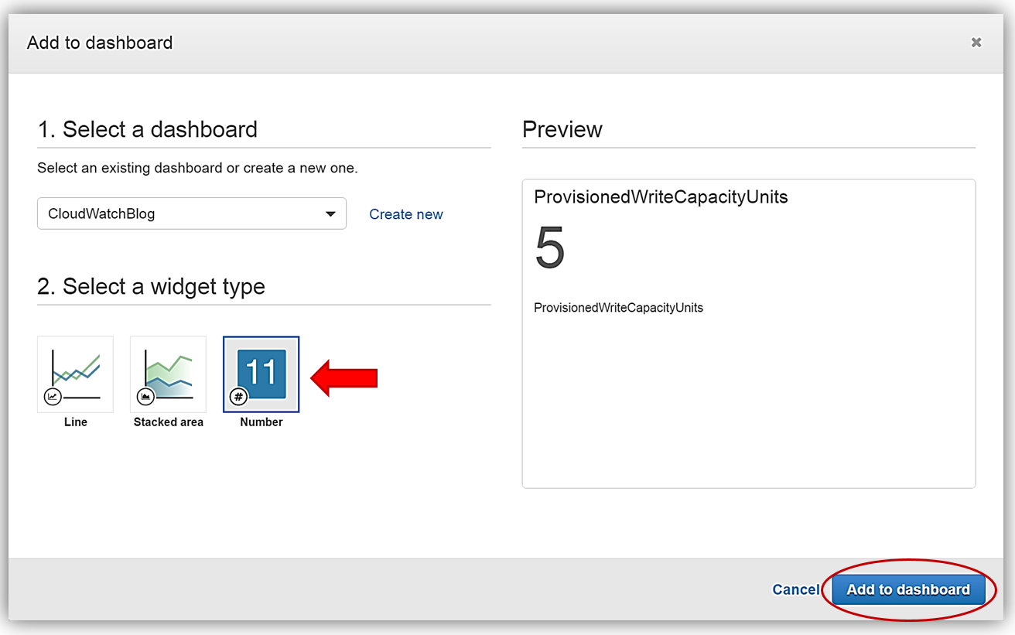Screen dimensions: 1015x635
Task: Click Cancel to dismiss the dialog
Action: tap(795, 589)
